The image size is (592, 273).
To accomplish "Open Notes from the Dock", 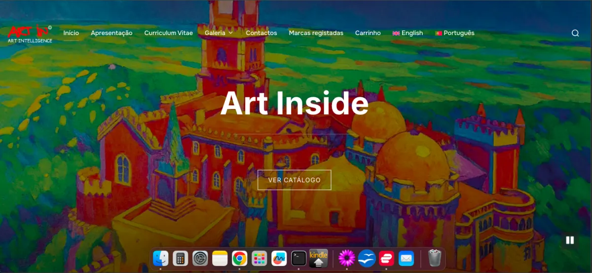I will 220,258.
